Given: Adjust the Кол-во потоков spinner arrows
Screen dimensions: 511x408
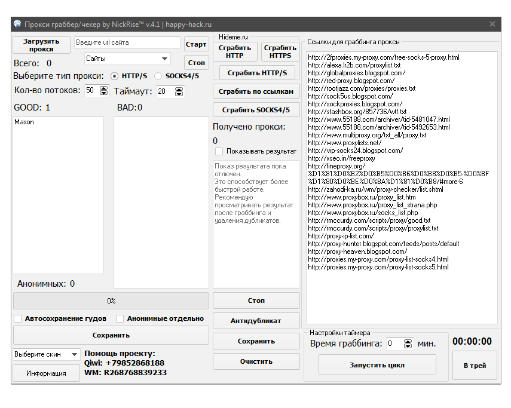Looking at the screenshot, I should (103, 91).
